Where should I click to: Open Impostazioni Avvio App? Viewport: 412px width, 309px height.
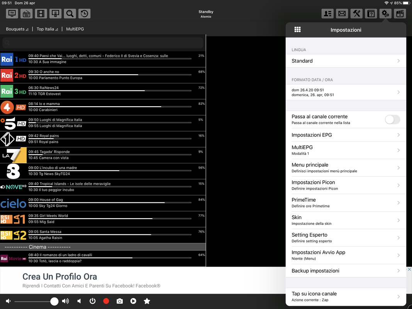[x=346, y=255]
